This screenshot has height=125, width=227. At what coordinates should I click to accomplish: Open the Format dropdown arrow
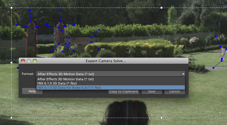tap(183, 74)
